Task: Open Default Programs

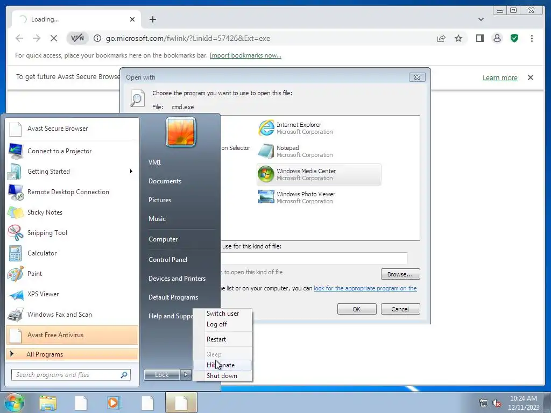Action: point(173,297)
